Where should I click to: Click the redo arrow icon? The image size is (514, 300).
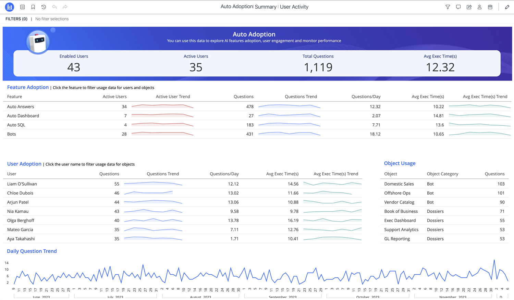(65, 7)
